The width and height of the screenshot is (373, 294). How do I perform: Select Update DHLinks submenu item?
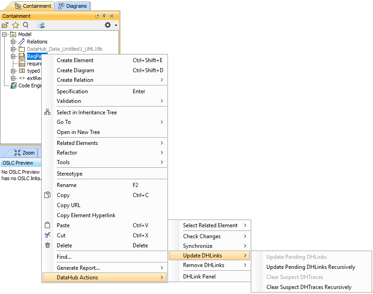(x=210, y=256)
